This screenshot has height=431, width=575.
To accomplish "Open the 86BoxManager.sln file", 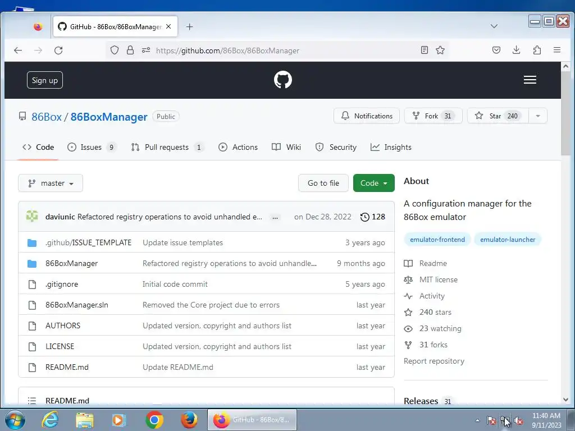I will [76, 305].
